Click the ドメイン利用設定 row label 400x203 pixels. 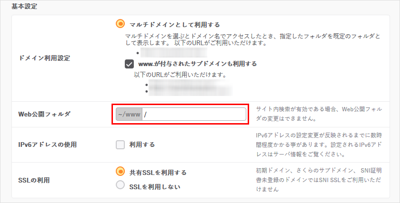tap(44, 58)
